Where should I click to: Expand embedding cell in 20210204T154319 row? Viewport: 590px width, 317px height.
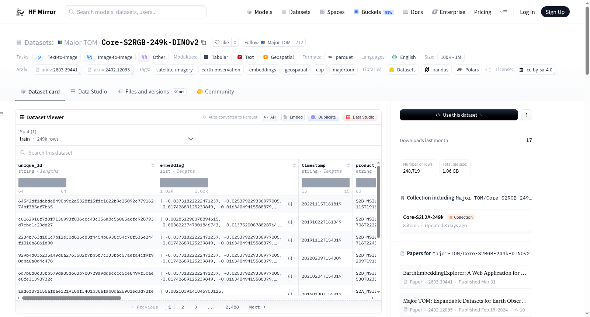(290, 276)
